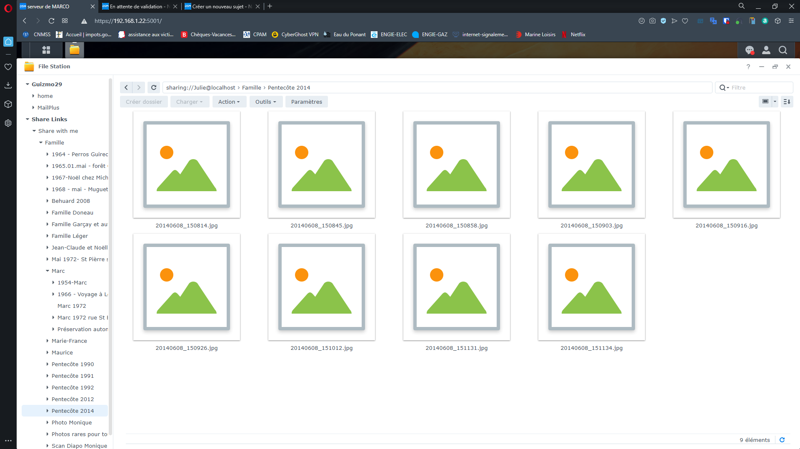Expand the Pentecôte 1990 folder node
This screenshot has height=449, width=800.
(x=47, y=364)
